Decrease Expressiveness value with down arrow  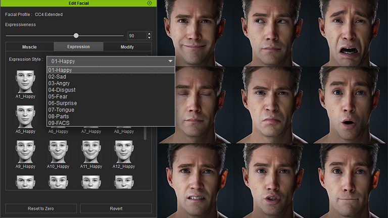(149, 38)
